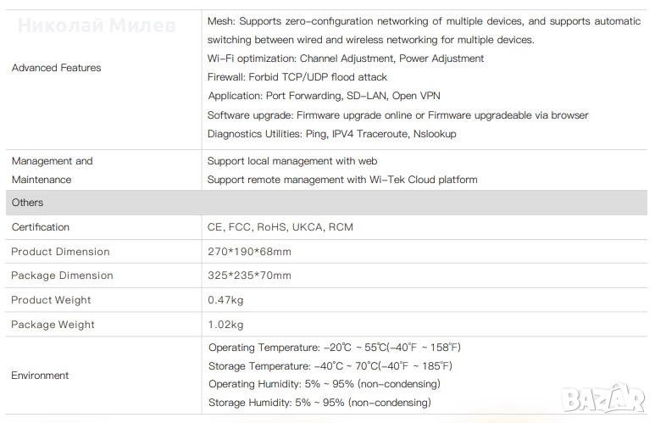Select the Product Dimension value 270*190*68mm
Image resolution: width=655 pixels, height=423 pixels.
tap(249, 252)
